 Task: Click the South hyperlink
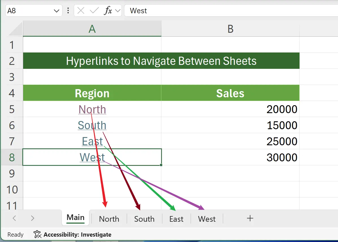[x=92, y=125]
